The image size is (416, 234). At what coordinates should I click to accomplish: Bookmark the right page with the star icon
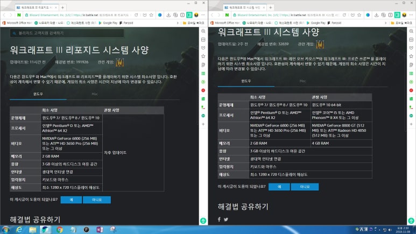coord(359,15)
